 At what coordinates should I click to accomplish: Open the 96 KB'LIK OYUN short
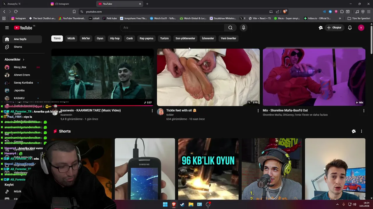coord(208,169)
